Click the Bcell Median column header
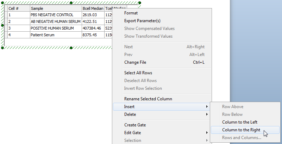 pos(93,8)
